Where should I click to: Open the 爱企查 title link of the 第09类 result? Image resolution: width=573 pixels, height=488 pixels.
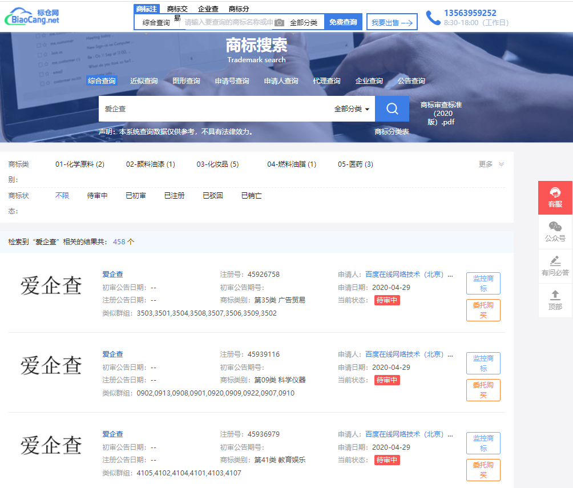[112, 354]
